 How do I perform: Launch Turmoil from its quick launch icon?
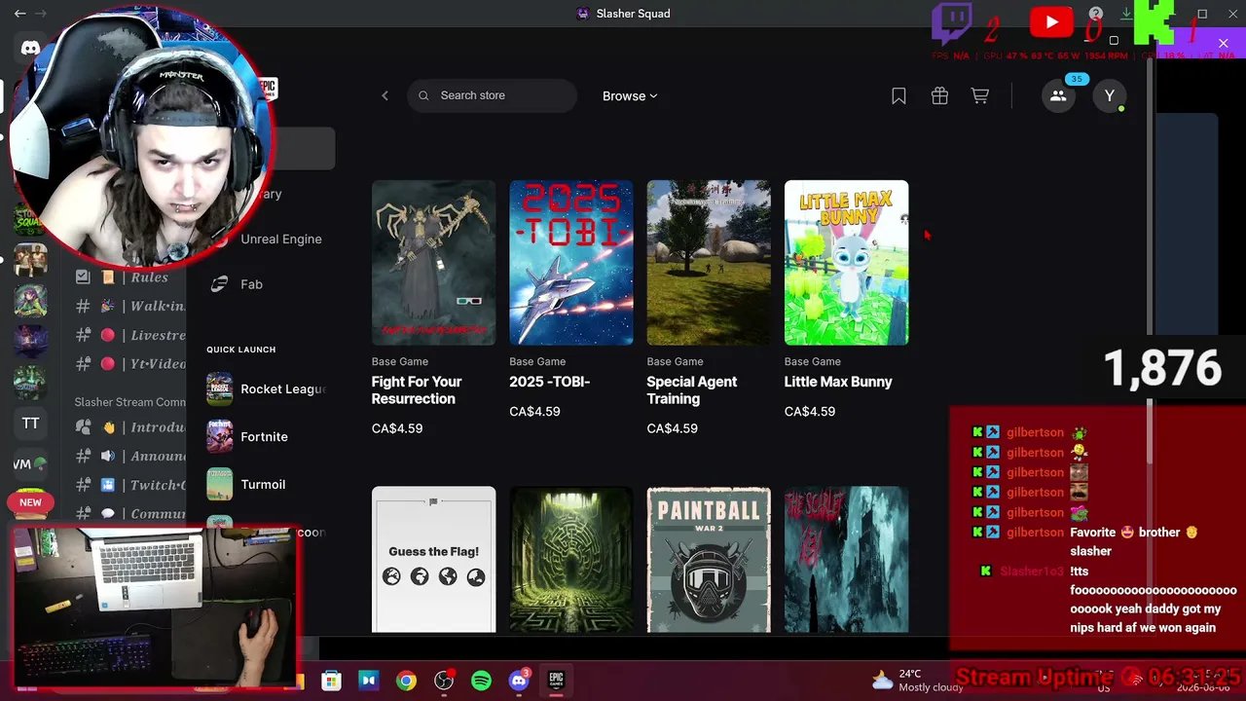click(x=220, y=484)
